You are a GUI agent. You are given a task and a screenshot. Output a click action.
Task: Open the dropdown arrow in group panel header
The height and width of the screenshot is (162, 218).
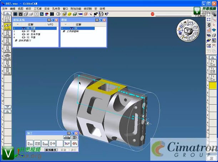tap(66, 25)
